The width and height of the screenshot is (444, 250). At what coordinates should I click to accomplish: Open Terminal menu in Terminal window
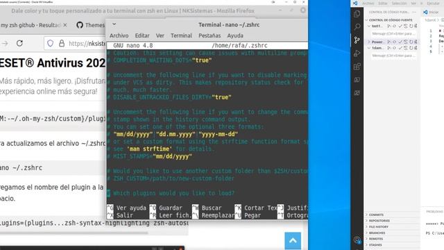181,35
